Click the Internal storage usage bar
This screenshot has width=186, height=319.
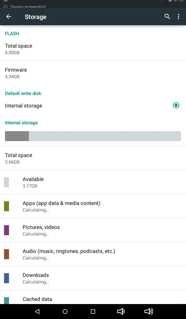[93, 136]
